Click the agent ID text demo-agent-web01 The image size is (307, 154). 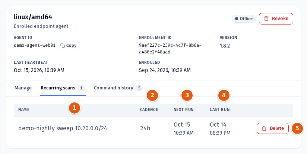(x=35, y=46)
